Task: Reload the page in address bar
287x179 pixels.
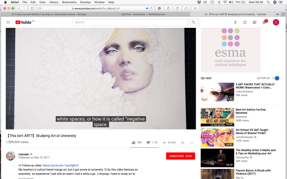Action: (x=151, y=8)
